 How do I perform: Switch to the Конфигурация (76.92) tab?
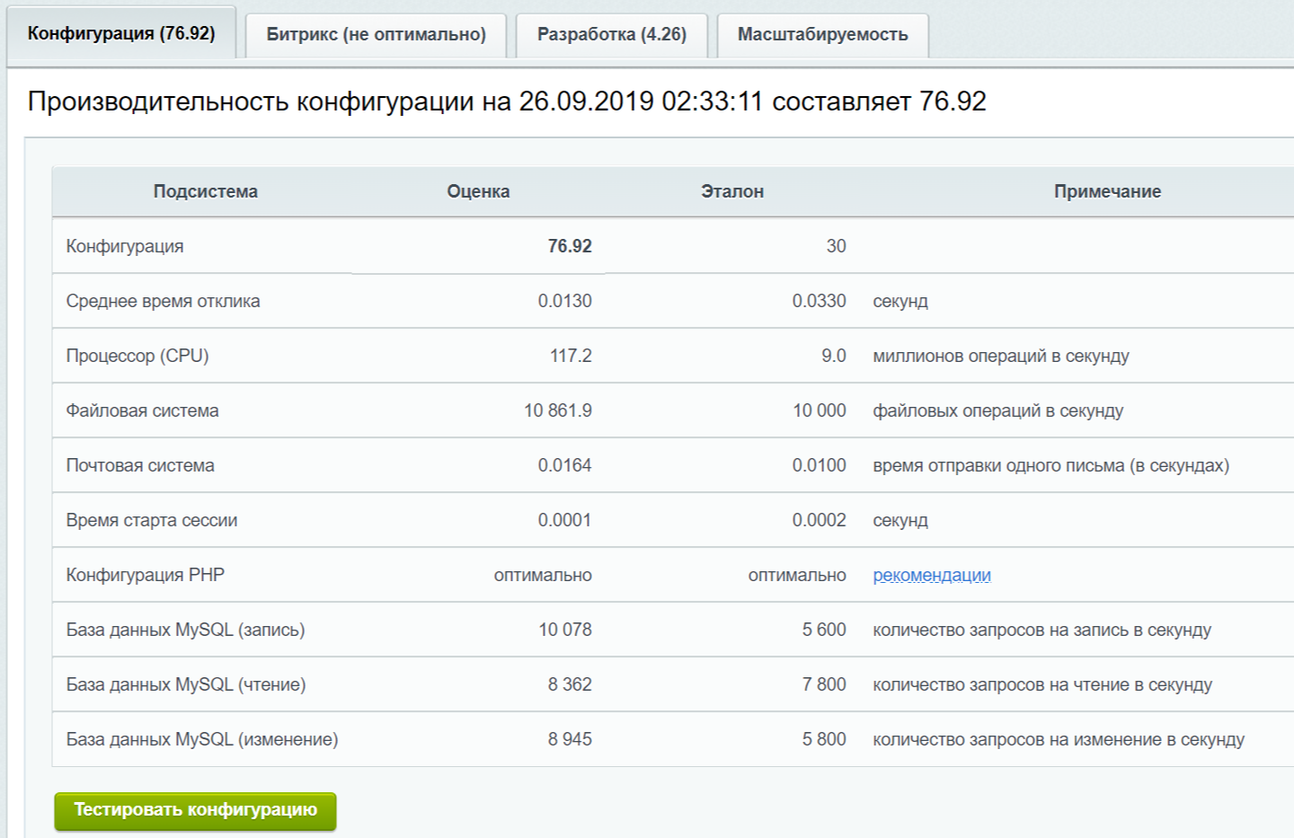click(121, 34)
